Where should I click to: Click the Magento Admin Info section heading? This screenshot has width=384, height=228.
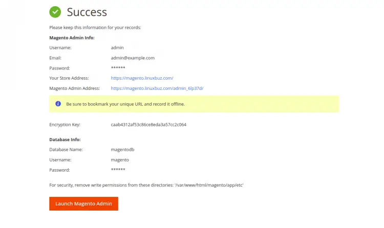(72, 37)
